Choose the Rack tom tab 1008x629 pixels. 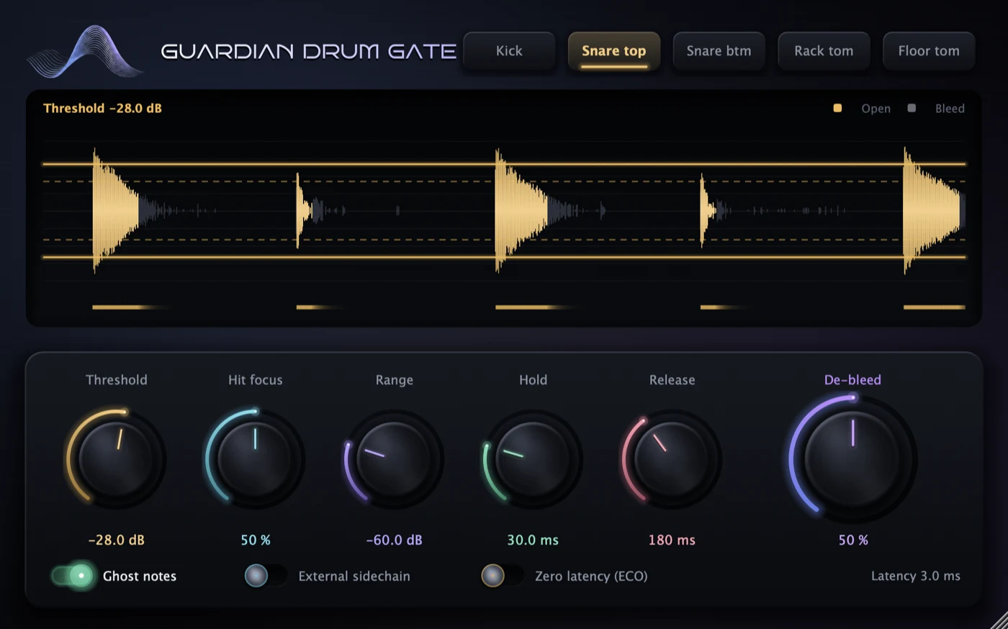tap(824, 51)
